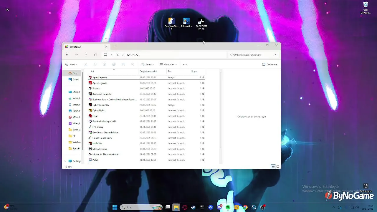Screen dimensions: 377x212
Task: Click OYUNLAR in the address breadcrumb
Action: [x=133, y=55]
